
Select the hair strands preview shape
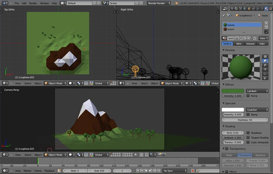click(265, 74)
